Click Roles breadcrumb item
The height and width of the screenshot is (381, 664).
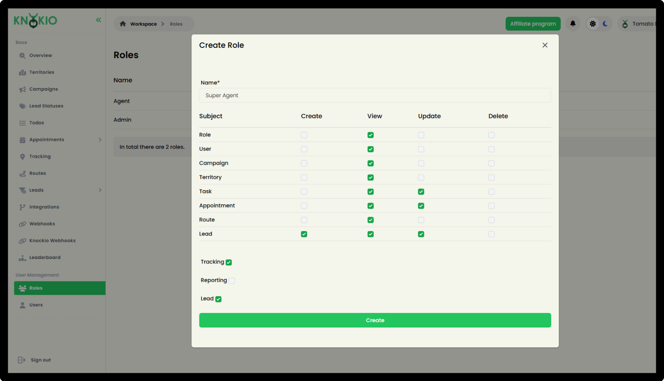tap(176, 24)
